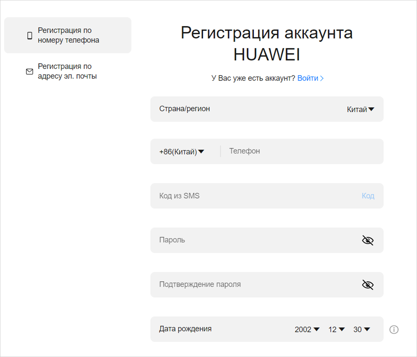Select registration by phone number tab
Screen dimensions: 417x357
pyautogui.click(x=68, y=35)
